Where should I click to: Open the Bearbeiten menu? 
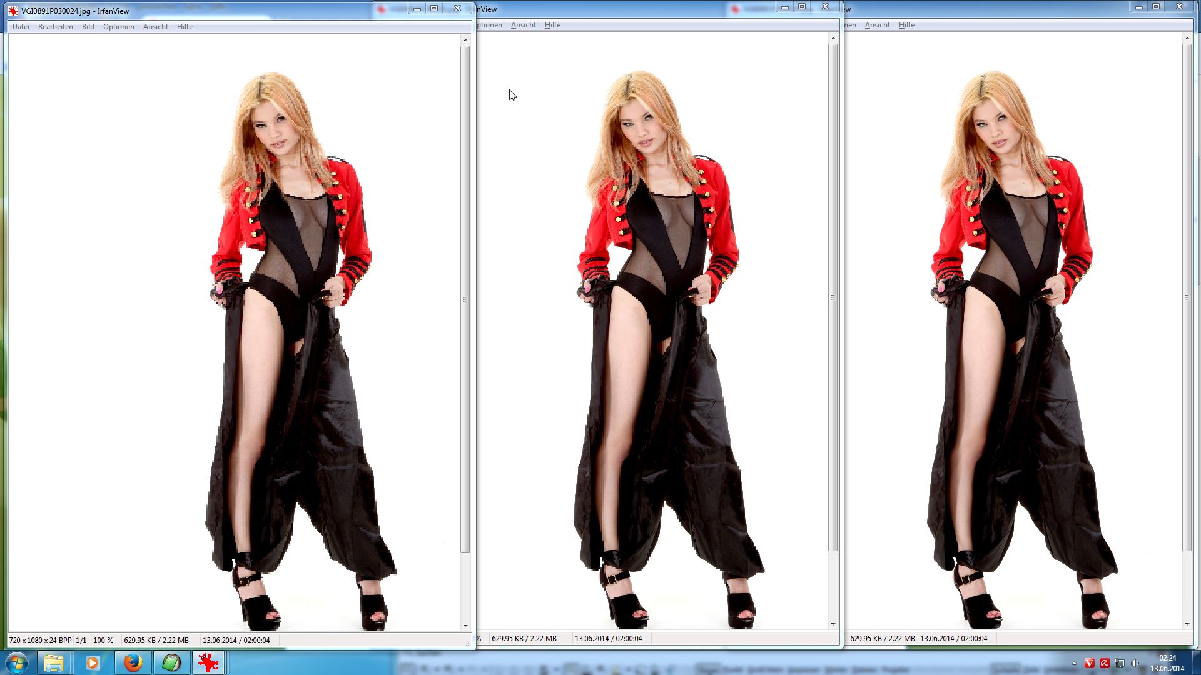click(x=55, y=27)
